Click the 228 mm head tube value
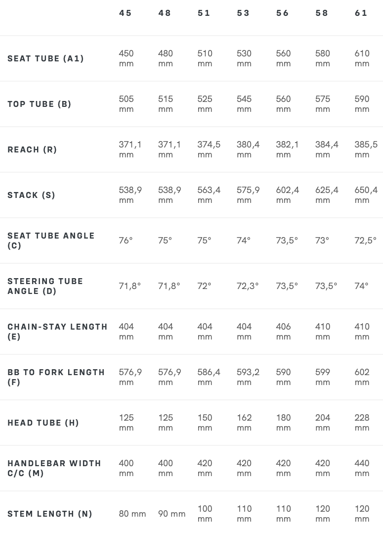This screenshot has width=383, height=534. point(362,423)
